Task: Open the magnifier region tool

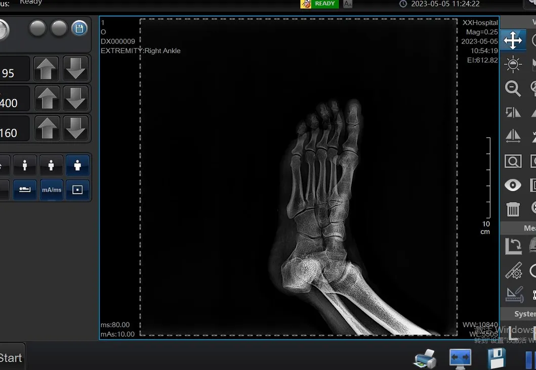Action: 513,161
